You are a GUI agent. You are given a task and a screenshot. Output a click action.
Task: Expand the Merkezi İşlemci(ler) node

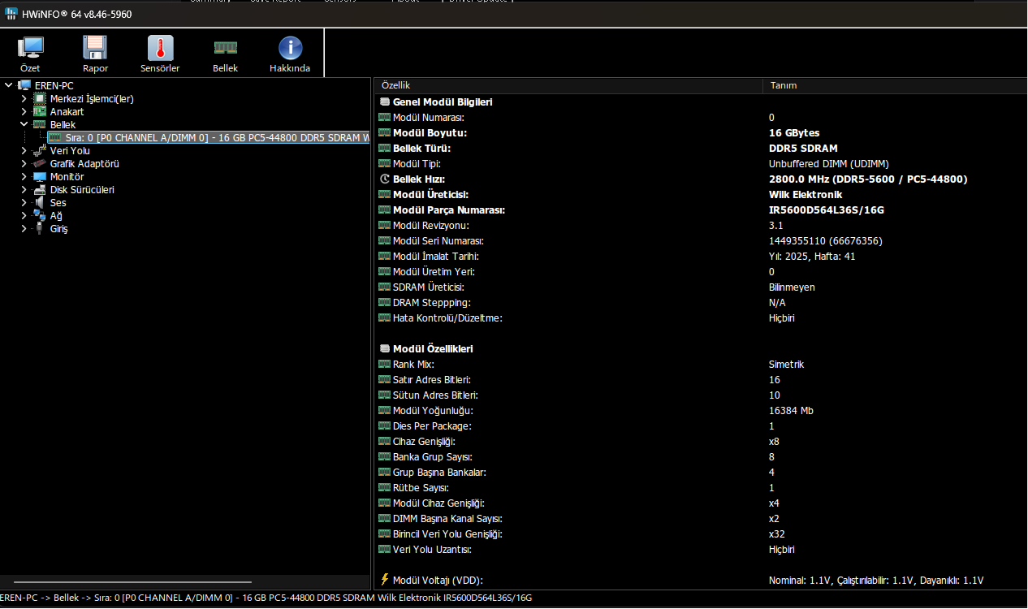tap(24, 98)
